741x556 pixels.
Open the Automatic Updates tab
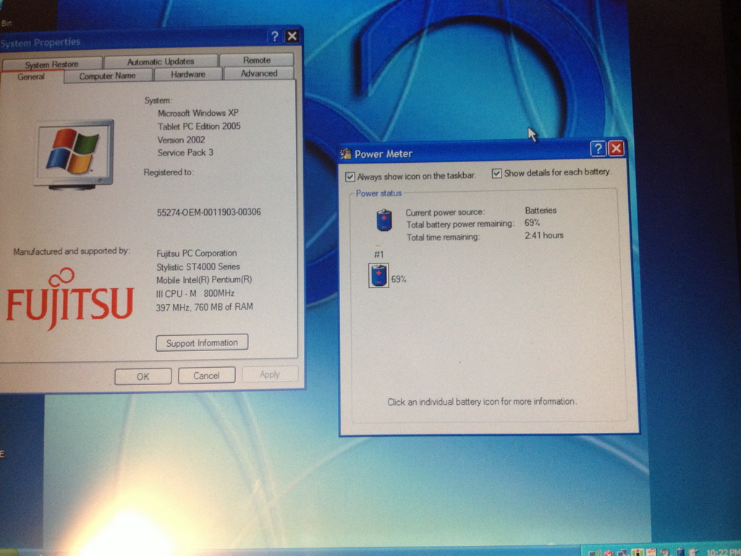point(160,62)
